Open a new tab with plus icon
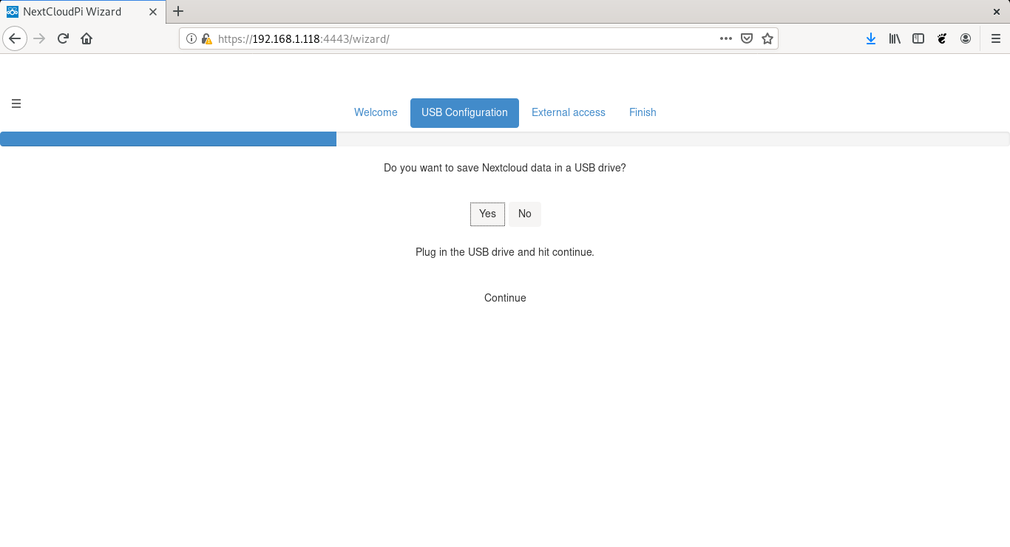This screenshot has height=547, width=1010. click(x=178, y=11)
